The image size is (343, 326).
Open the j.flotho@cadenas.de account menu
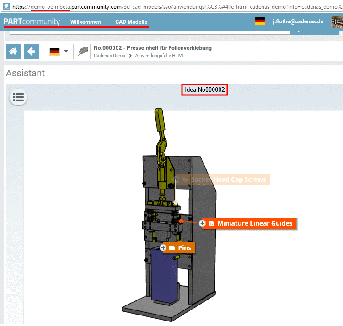[298, 21]
